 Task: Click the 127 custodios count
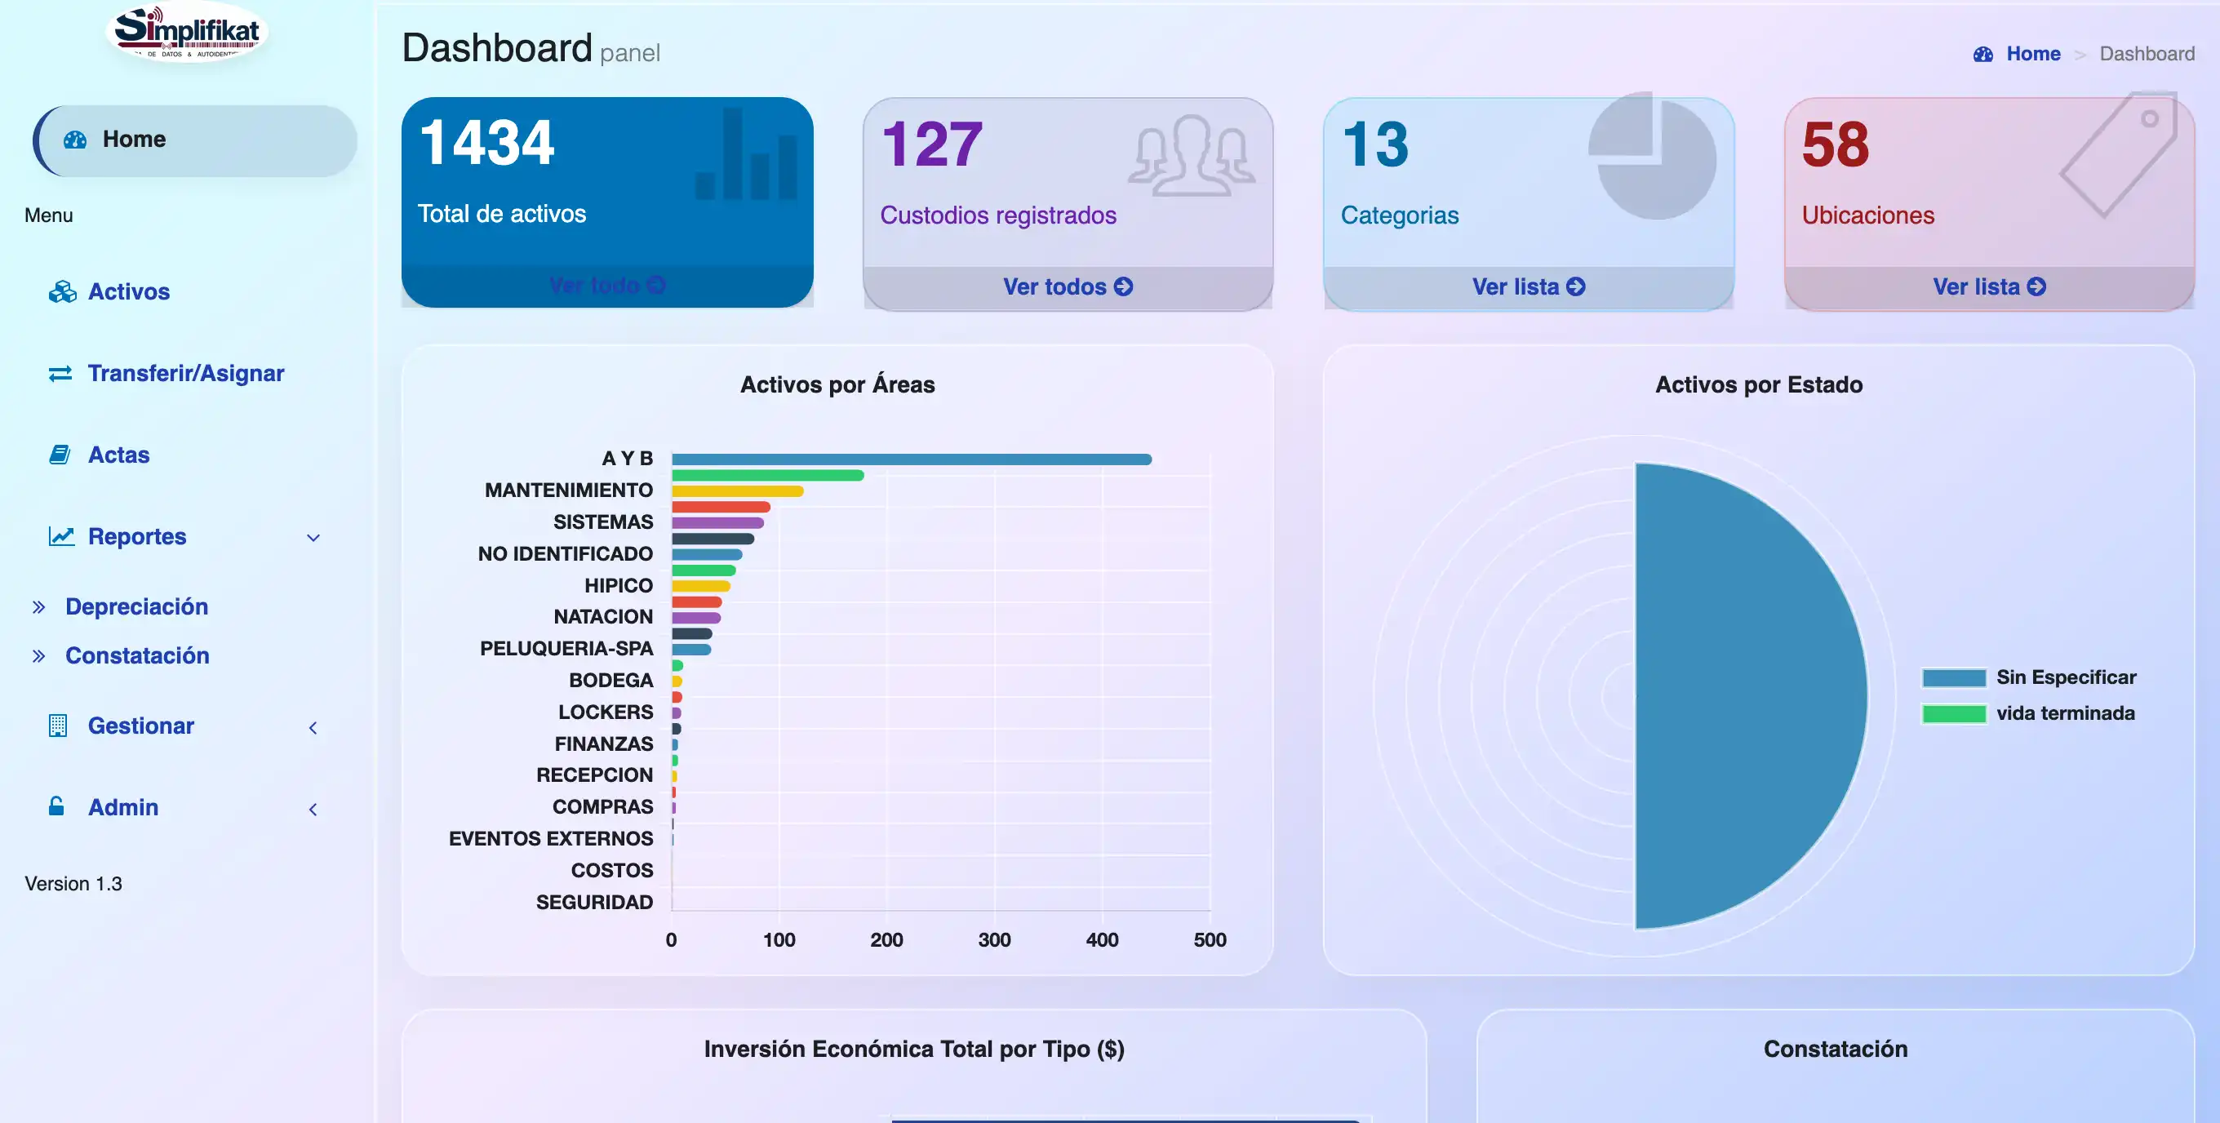coord(931,144)
